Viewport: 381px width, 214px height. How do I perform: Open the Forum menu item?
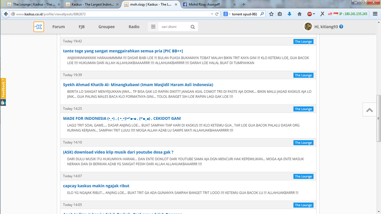[58, 27]
